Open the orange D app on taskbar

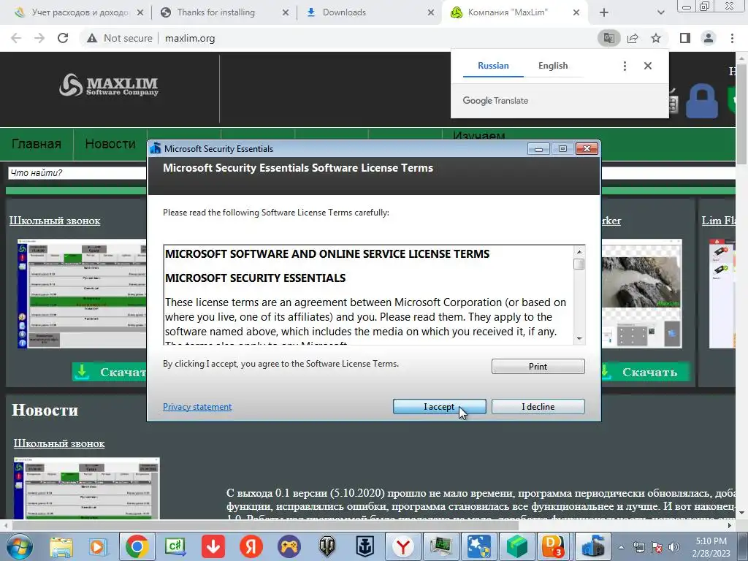[554, 546]
